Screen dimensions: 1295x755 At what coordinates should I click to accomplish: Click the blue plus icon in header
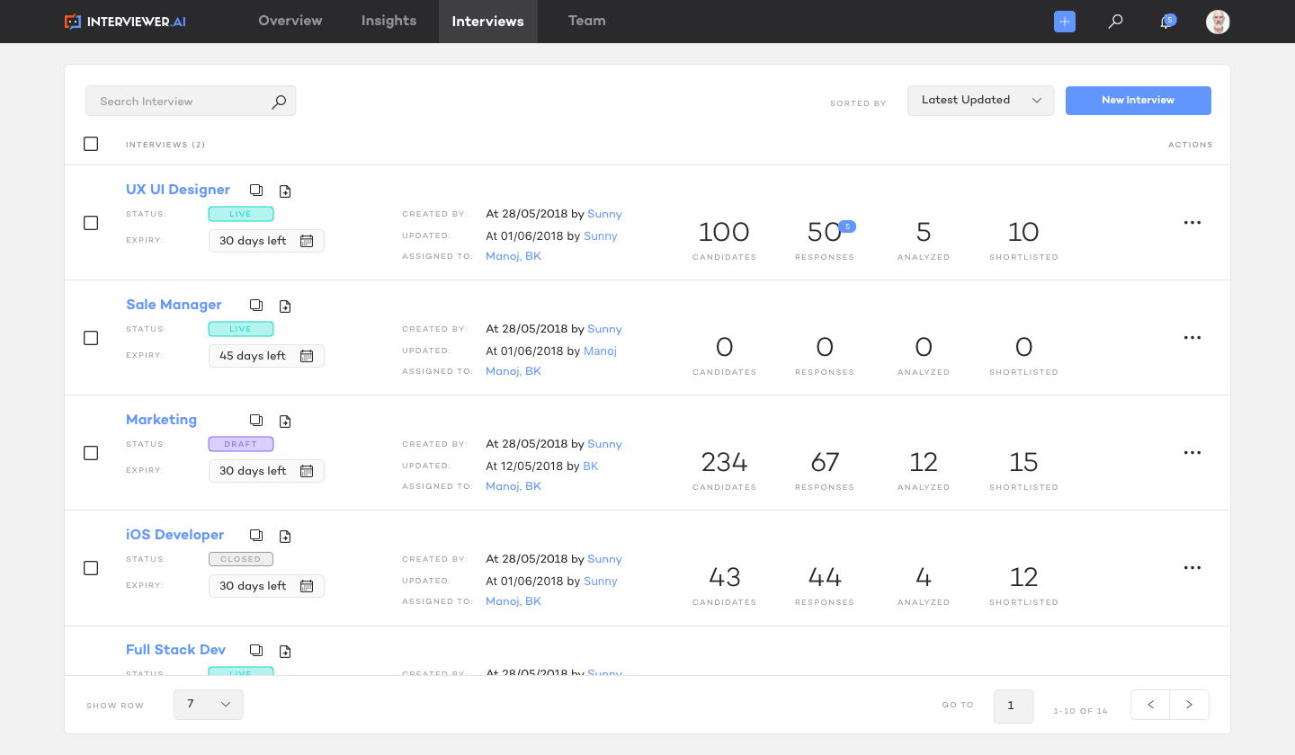click(1065, 22)
